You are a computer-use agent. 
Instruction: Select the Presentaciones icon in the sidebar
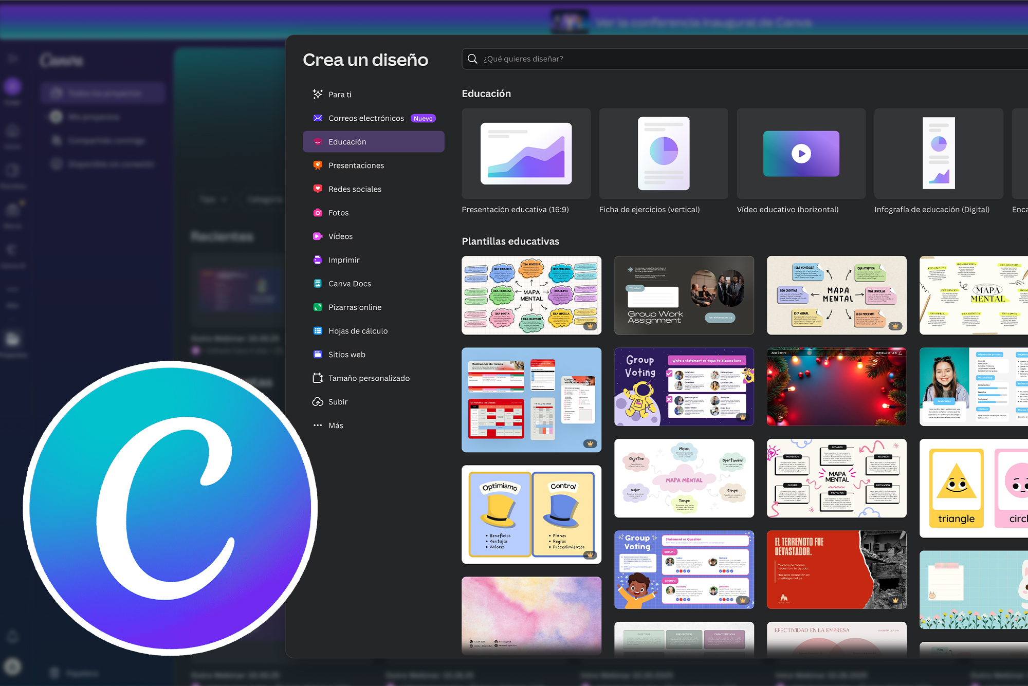coord(318,165)
